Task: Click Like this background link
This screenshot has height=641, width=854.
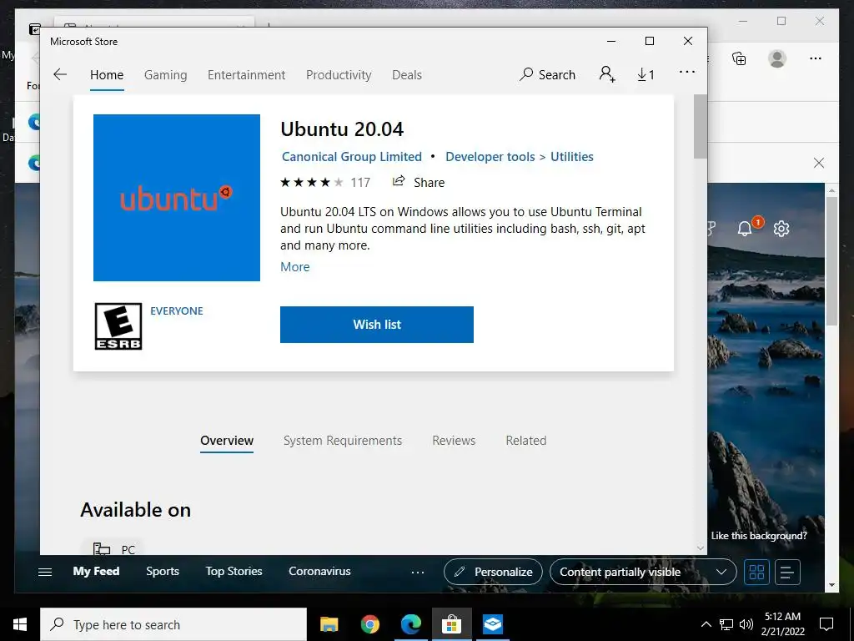Action: (759, 536)
